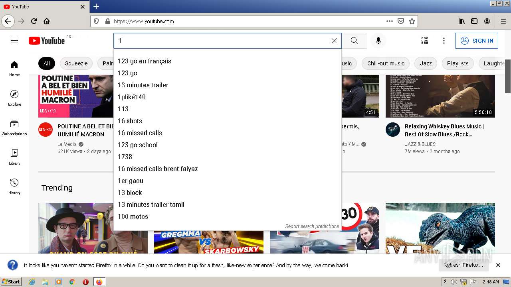Go to the YouTube logo home link
This screenshot has height=287, width=511.
[x=47, y=41]
